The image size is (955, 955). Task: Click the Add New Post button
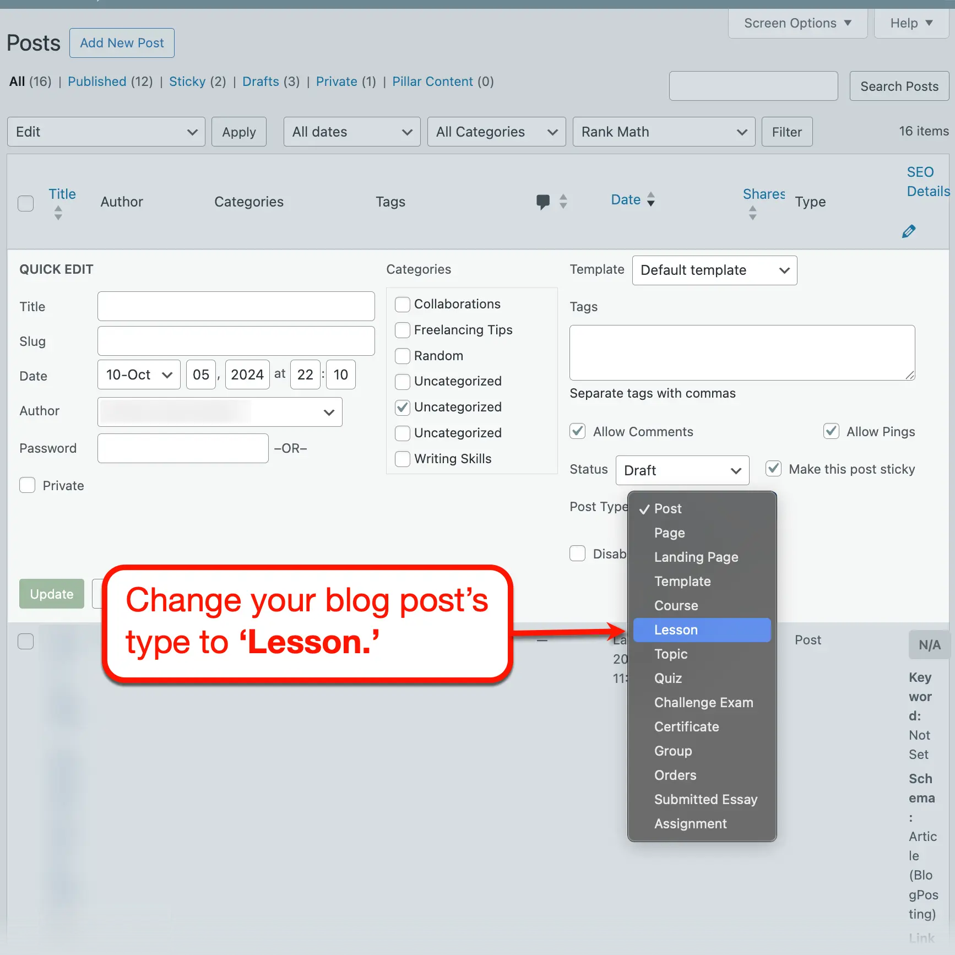122,43
